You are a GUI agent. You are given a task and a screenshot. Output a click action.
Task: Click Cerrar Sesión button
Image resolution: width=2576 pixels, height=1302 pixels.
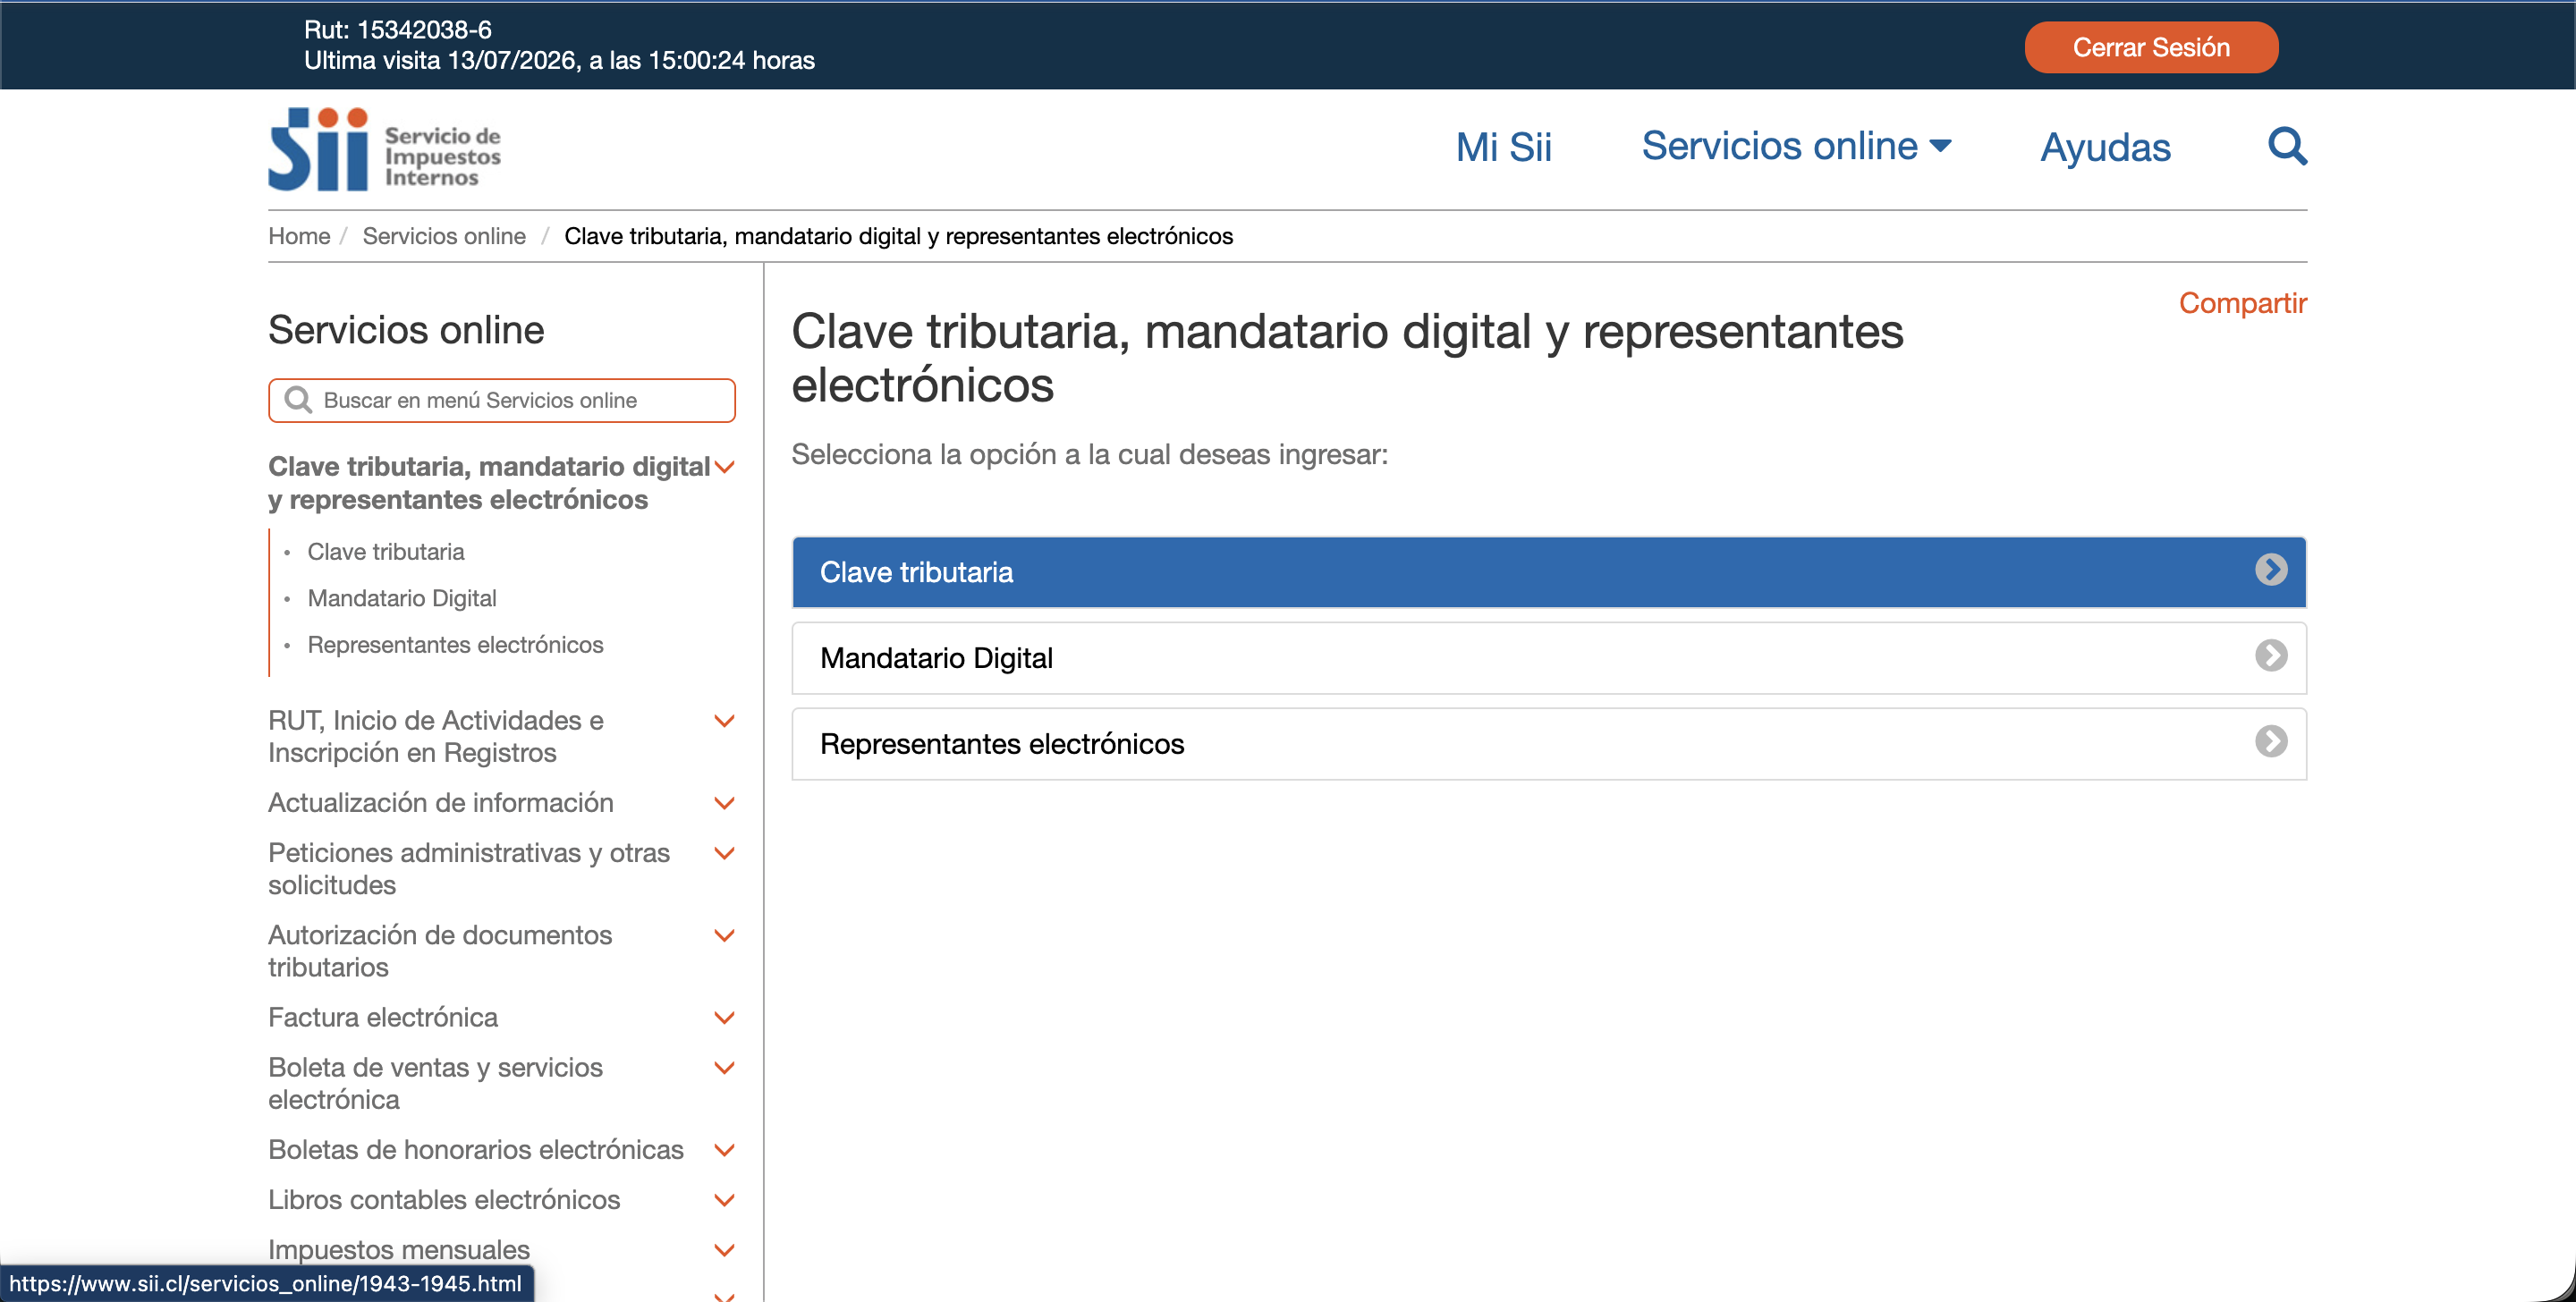point(2151,47)
